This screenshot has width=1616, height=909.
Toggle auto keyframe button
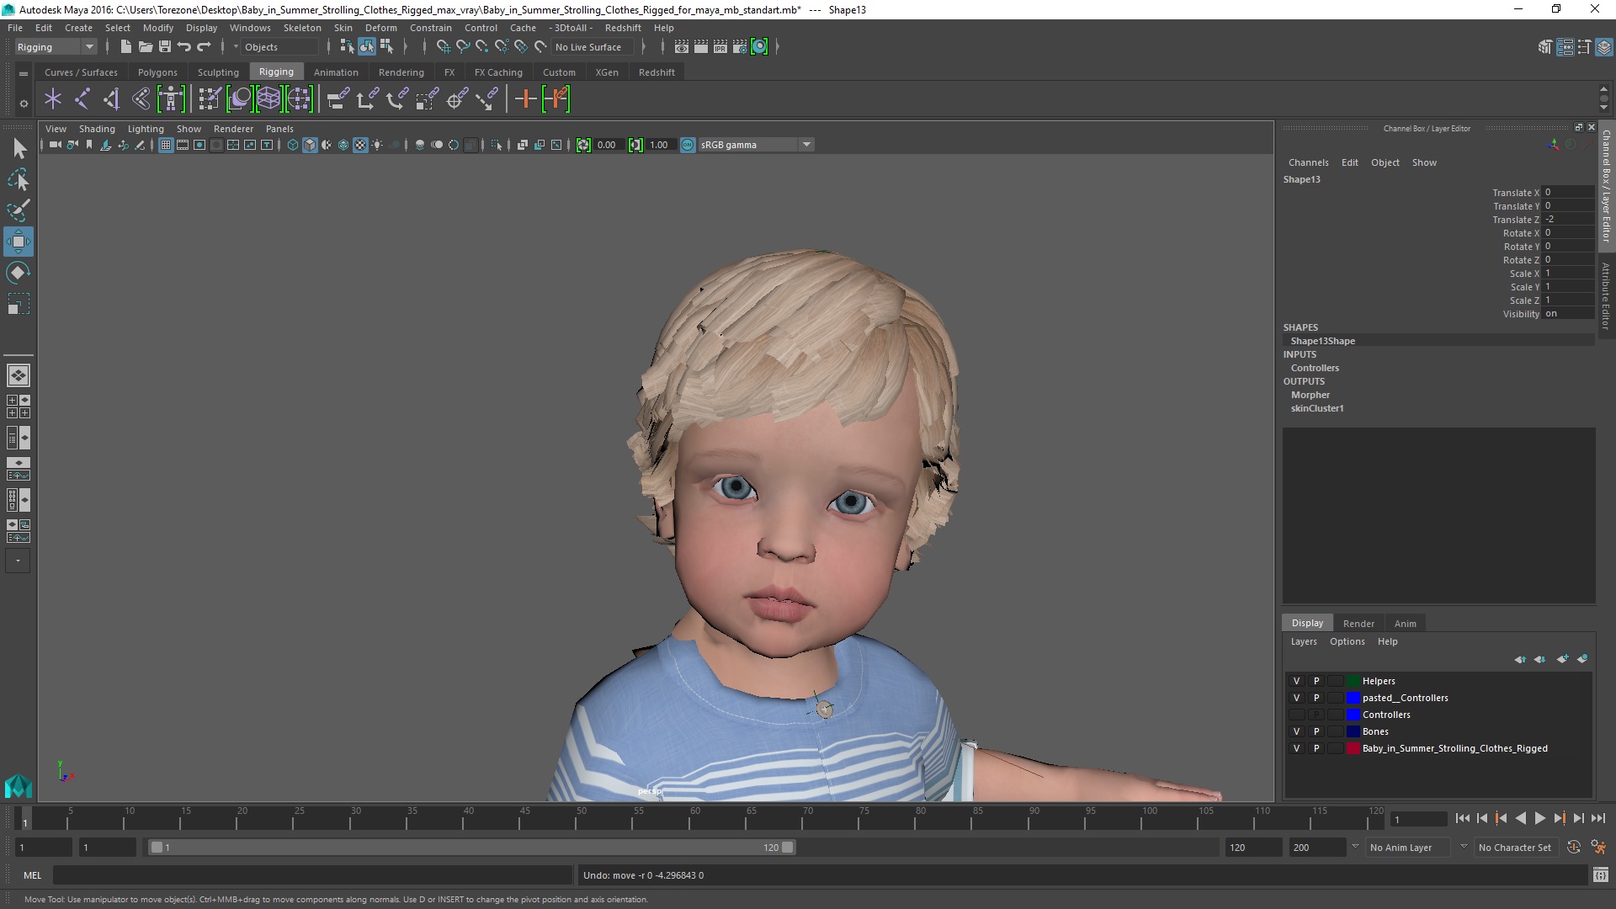click(x=1574, y=848)
